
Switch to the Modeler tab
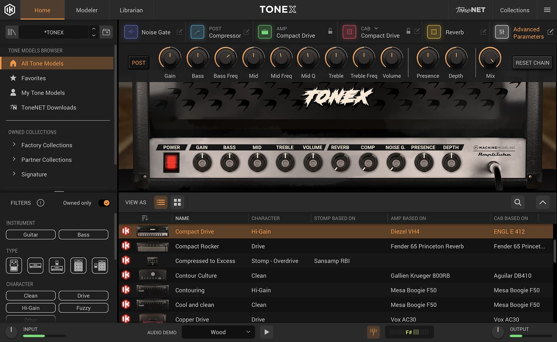point(87,10)
